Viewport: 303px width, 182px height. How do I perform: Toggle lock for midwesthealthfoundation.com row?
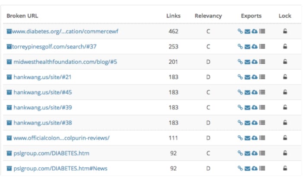pyautogui.click(x=285, y=62)
